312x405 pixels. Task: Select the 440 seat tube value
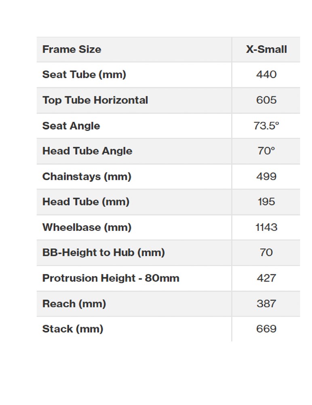click(266, 75)
